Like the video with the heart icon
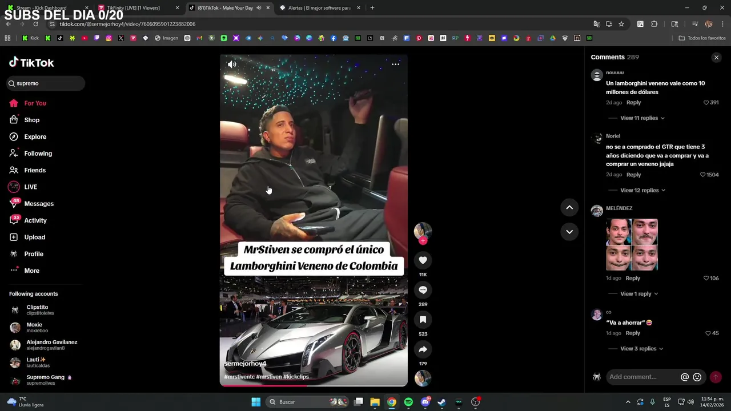731x411 pixels. tap(423, 260)
